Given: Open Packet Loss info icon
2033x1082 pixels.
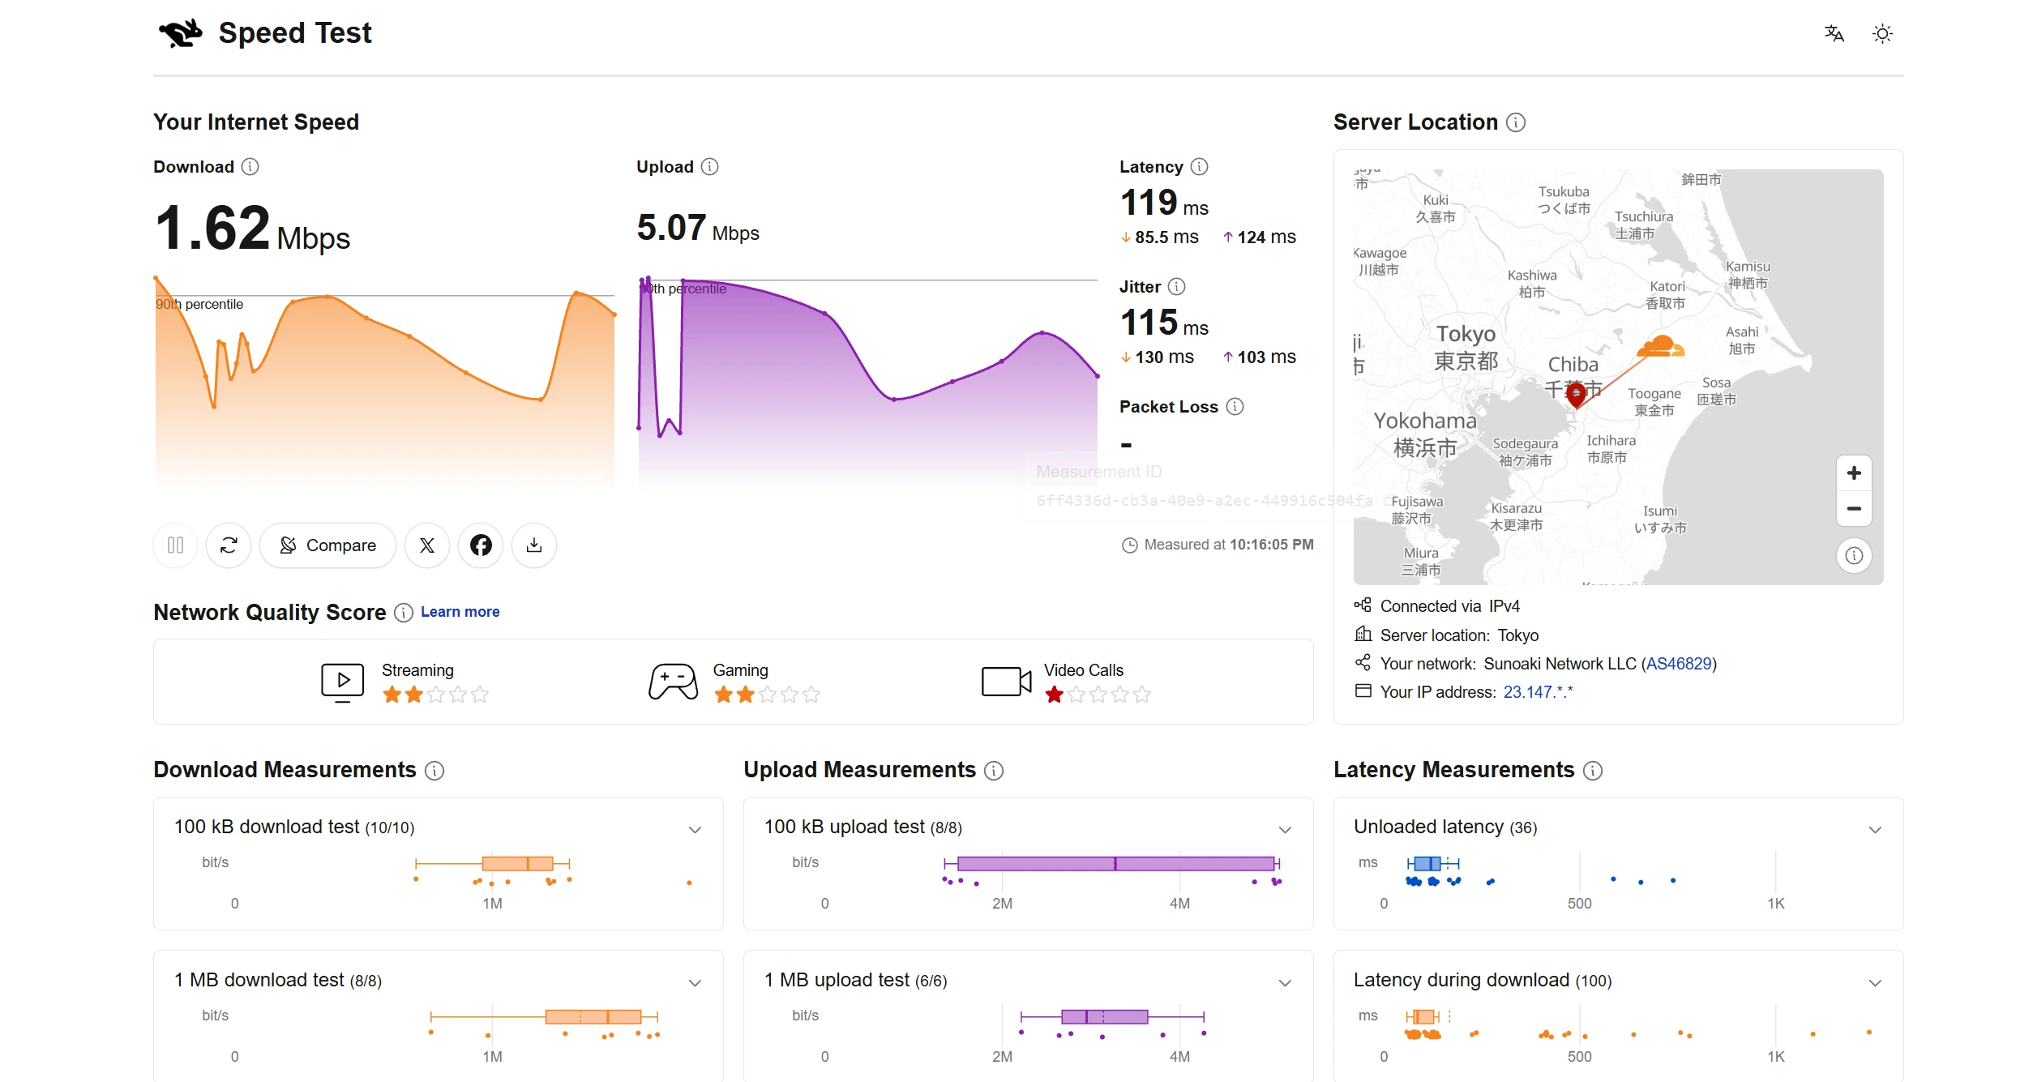Looking at the screenshot, I should (1235, 407).
